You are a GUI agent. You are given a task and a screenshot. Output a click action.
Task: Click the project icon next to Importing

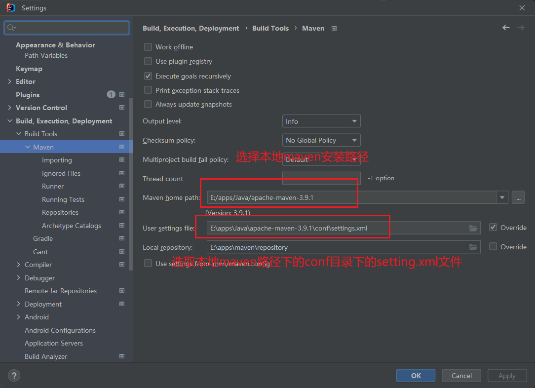pos(122,160)
